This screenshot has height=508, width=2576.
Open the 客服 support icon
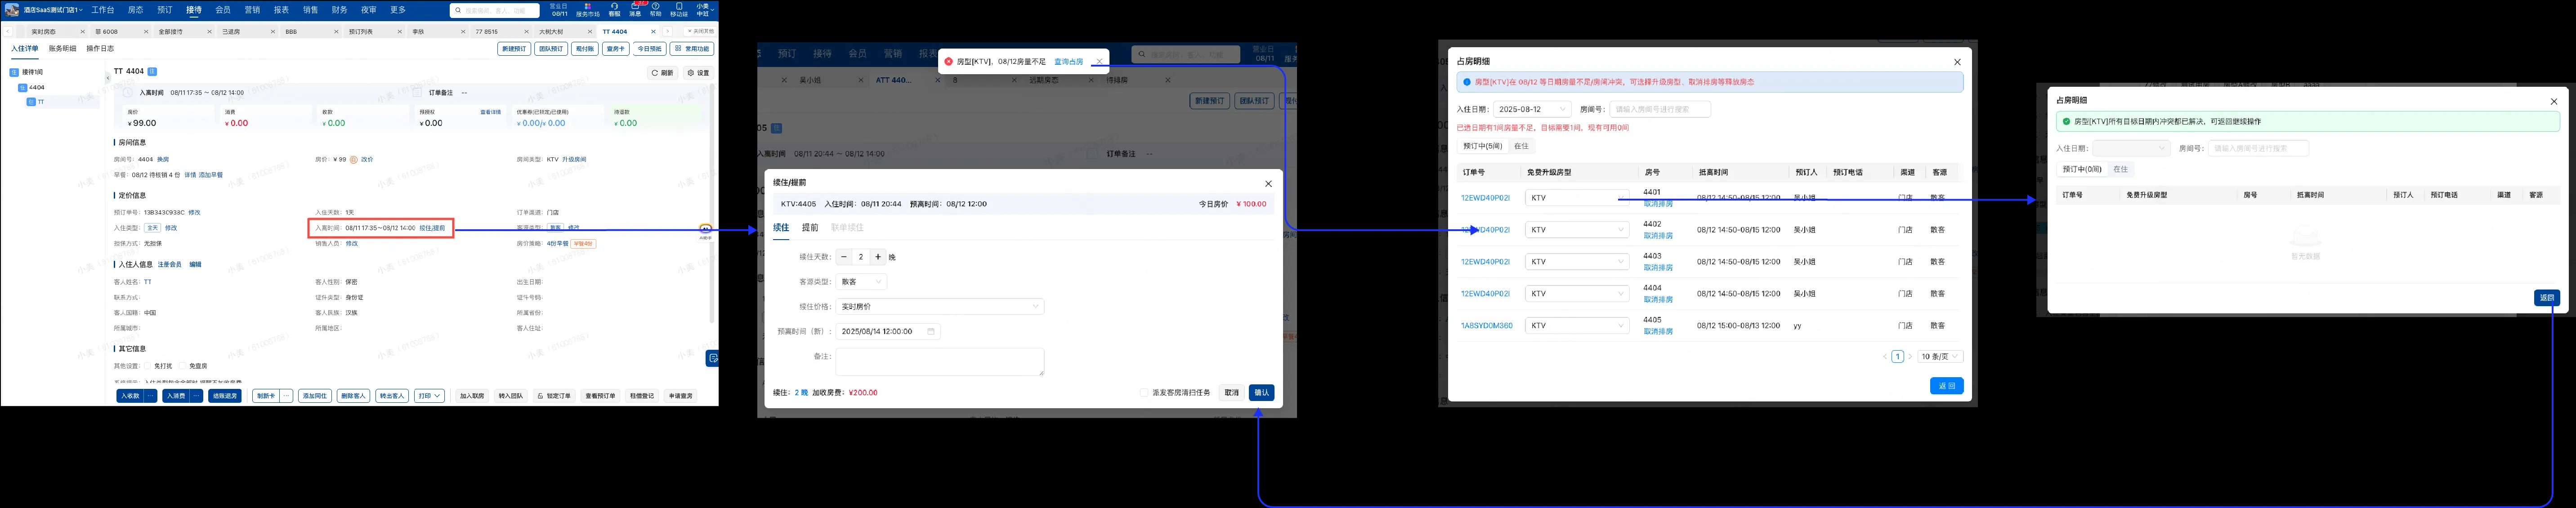(615, 9)
